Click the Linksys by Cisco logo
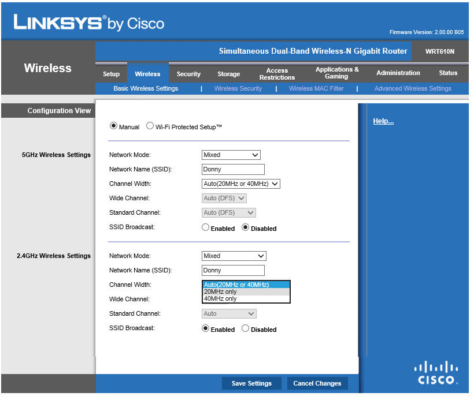Viewport: 474px width, 400px height. tap(88, 23)
